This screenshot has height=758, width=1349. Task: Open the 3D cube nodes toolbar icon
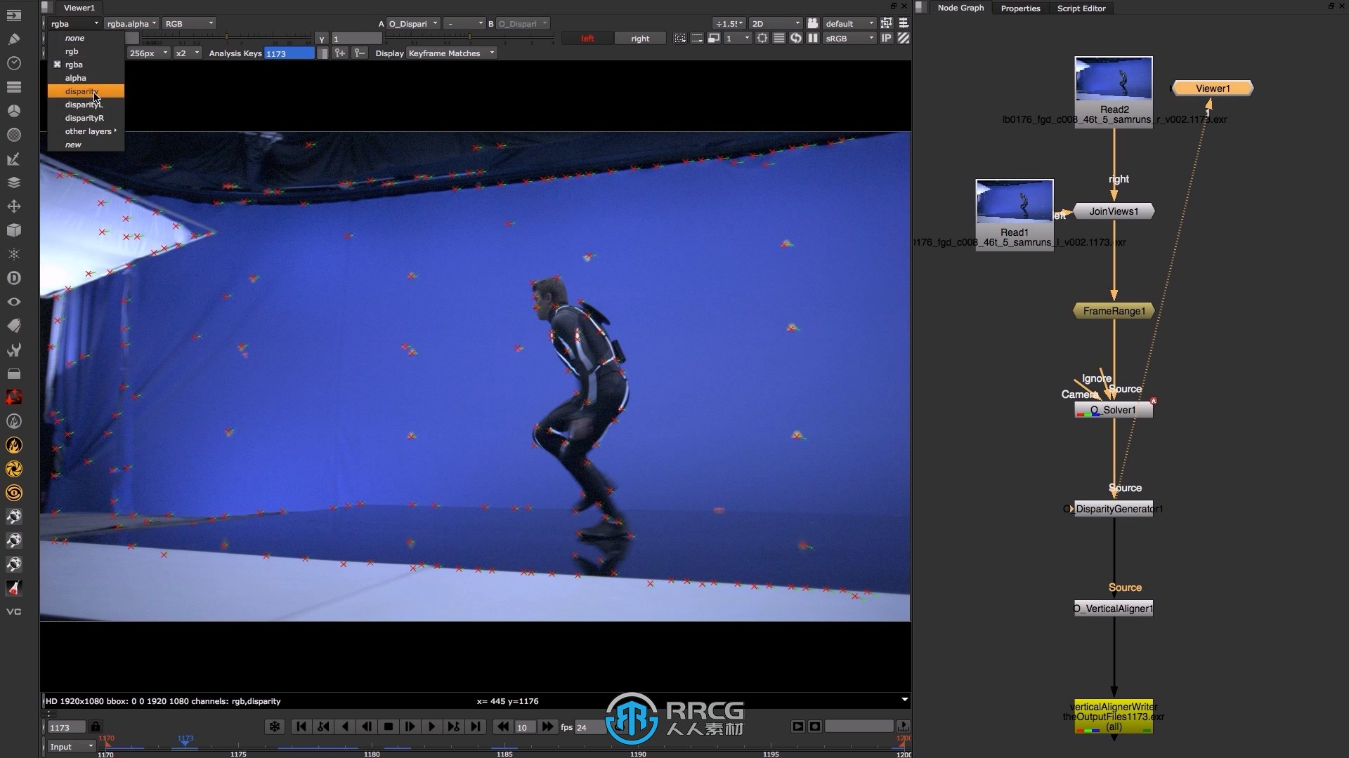coord(14,230)
